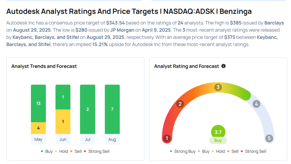Select the Aug column label
This screenshot has height=164, width=291.
(x=112, y=139)
